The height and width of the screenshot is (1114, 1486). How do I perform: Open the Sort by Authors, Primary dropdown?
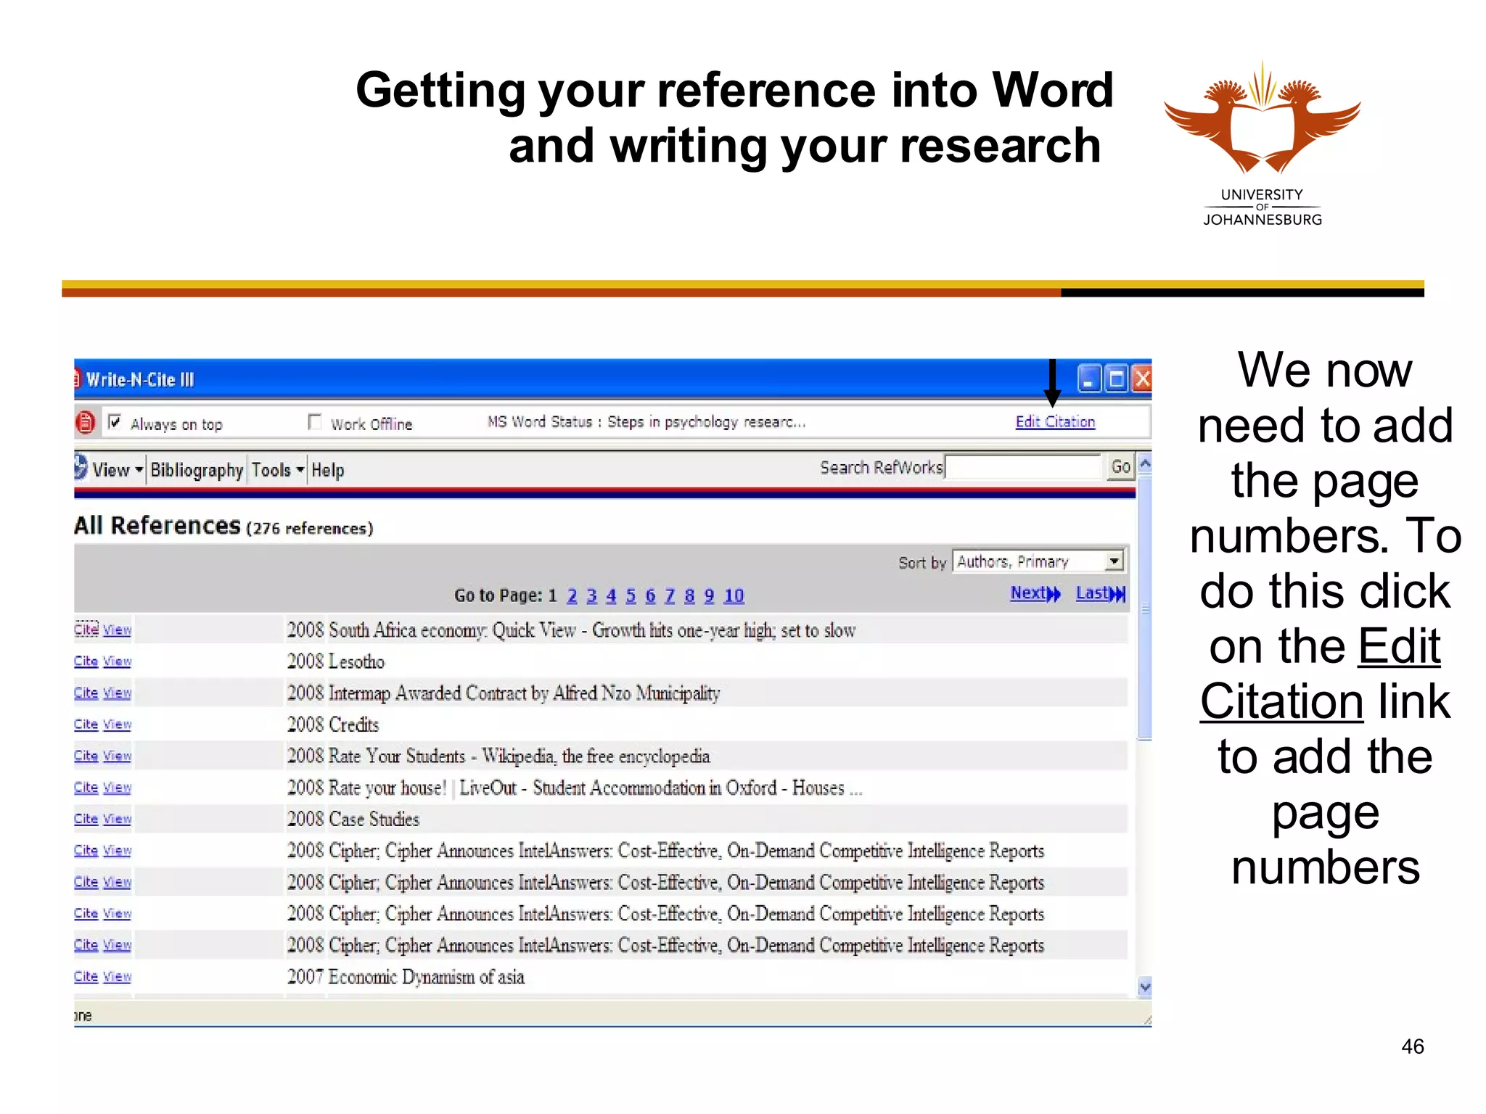[1040, 561]
